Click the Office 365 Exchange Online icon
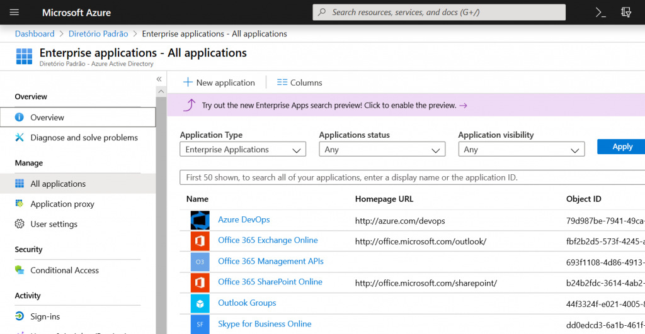 point(200,241)
